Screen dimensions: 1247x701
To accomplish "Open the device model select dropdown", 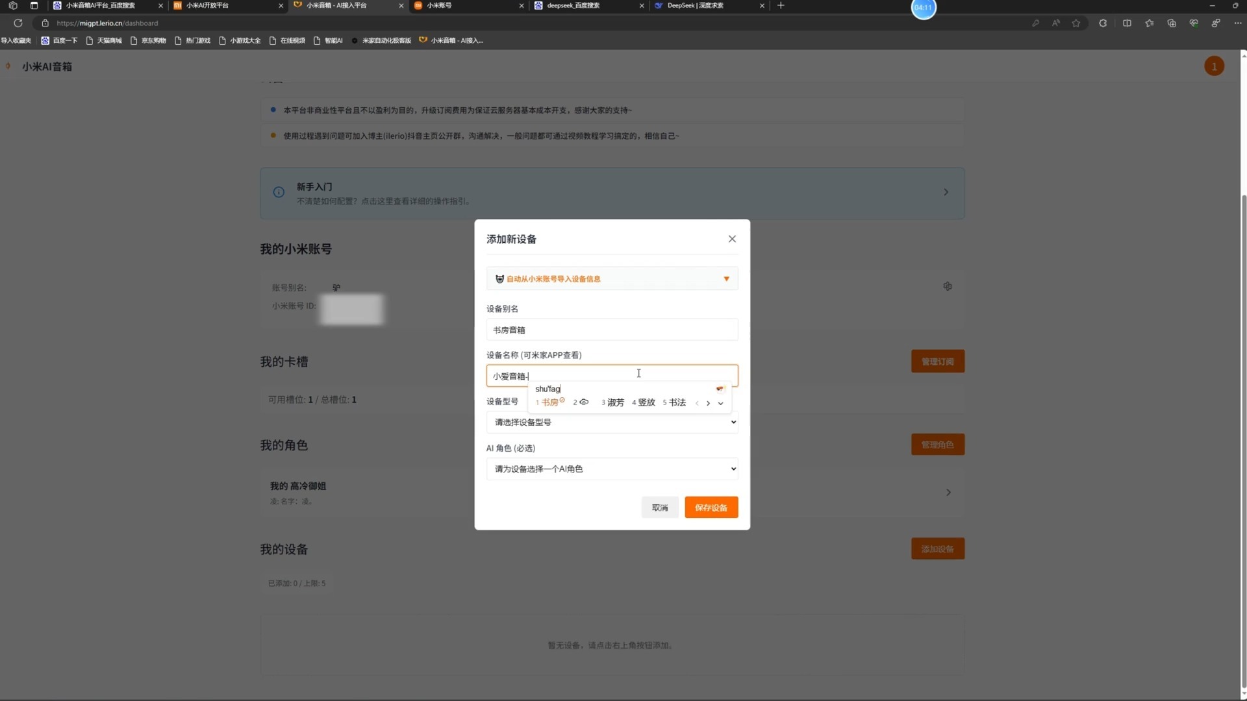I will [612, 423].
